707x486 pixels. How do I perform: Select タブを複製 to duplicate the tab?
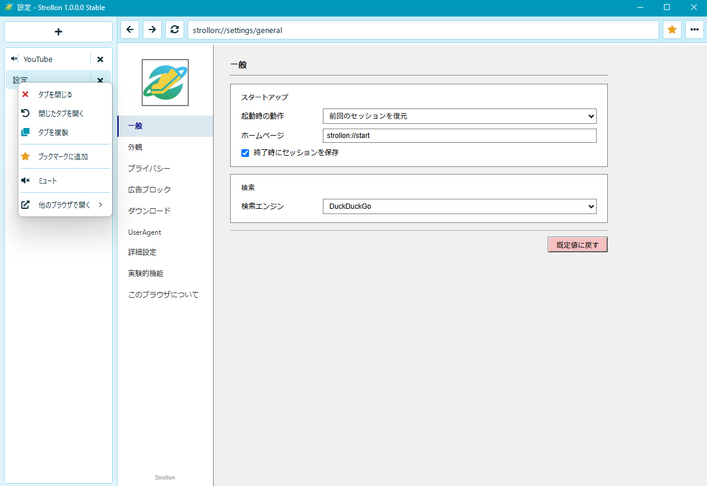click(65, 132)
